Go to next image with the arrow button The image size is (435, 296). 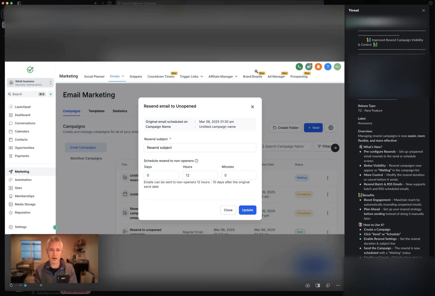[335, 148]
